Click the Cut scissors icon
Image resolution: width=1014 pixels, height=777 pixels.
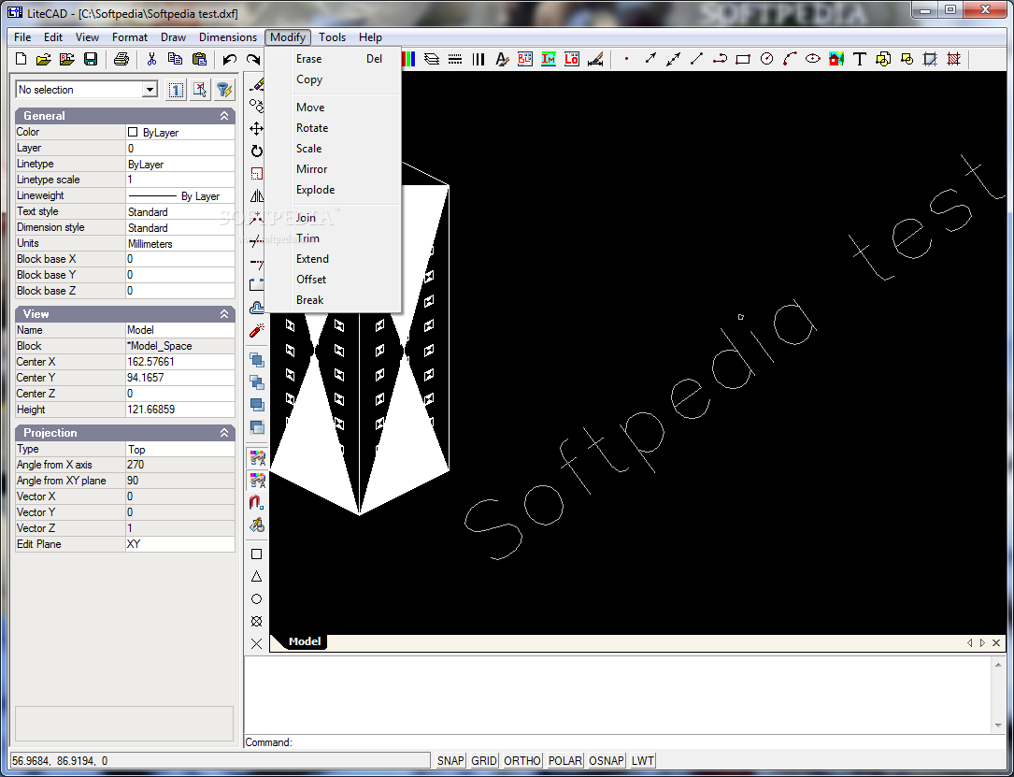click(151, 60)
